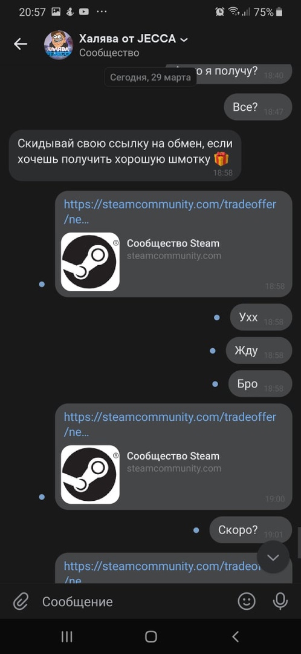Expand the chevron beside Халява от JECCA

pyautogui.click(x=184, y=39)
